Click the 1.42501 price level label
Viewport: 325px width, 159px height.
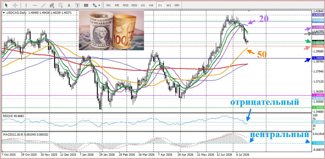(x=318, y=15)
